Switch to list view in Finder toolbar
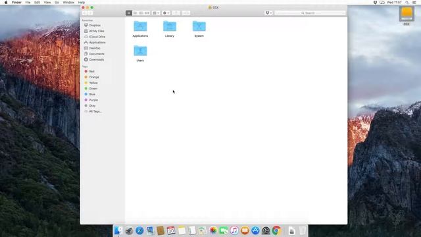This screenshot has height=237, width=421. click(x=135, y=13)
